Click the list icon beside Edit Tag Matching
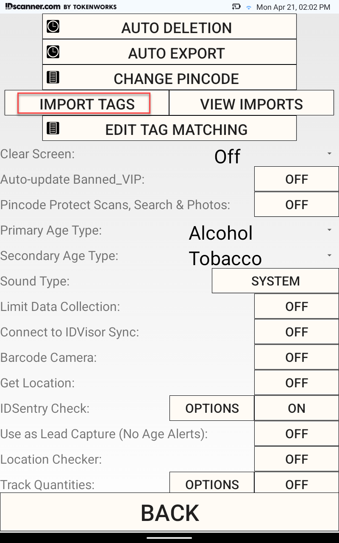 pyautogui.click(x=53, y=128)
